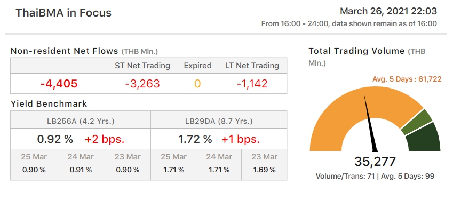Select the 24 Mar 0.91 % cell
The image size is (453, 200).
(81, 164)
